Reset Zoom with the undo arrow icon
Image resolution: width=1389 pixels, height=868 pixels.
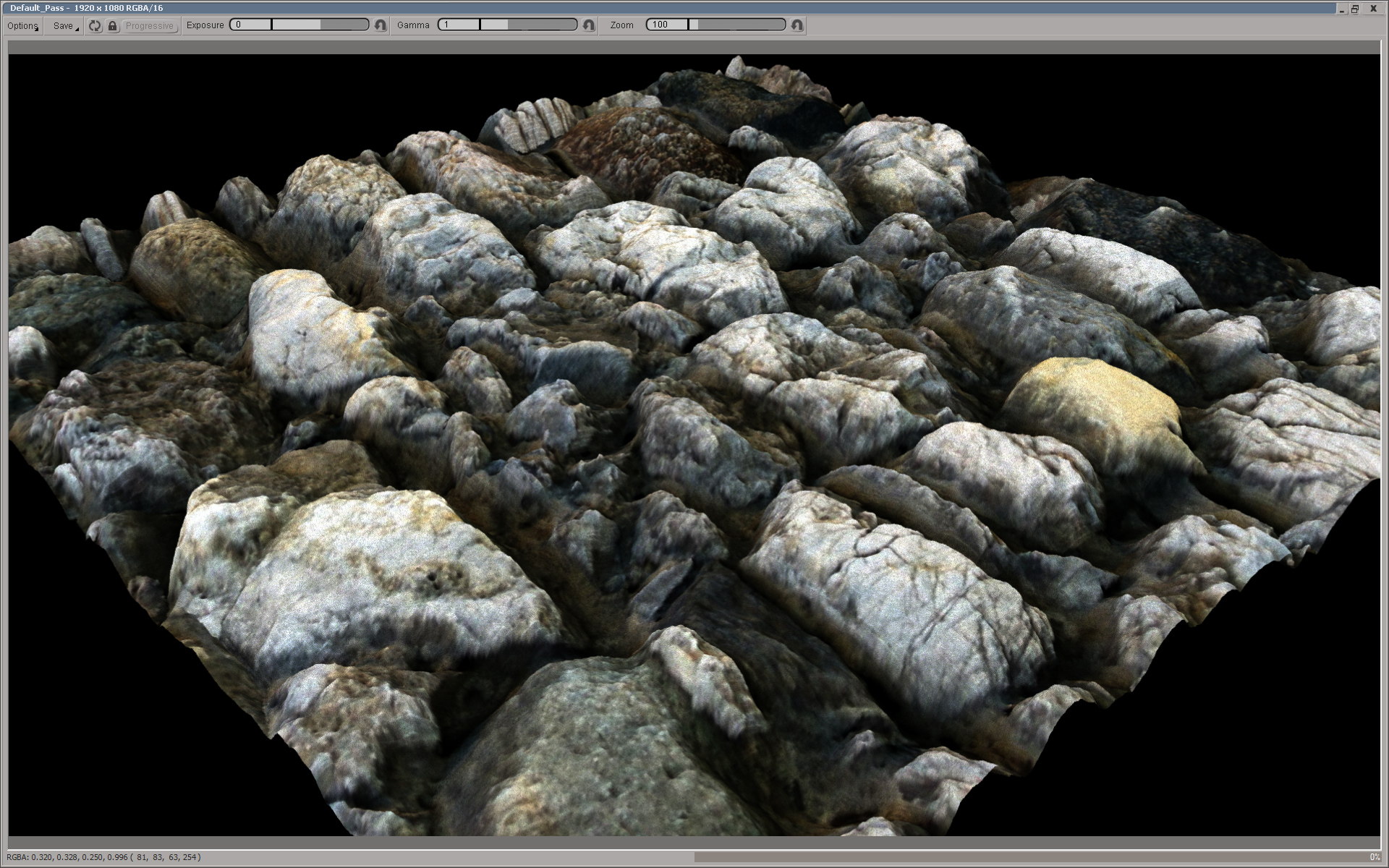tap(797, 25)
